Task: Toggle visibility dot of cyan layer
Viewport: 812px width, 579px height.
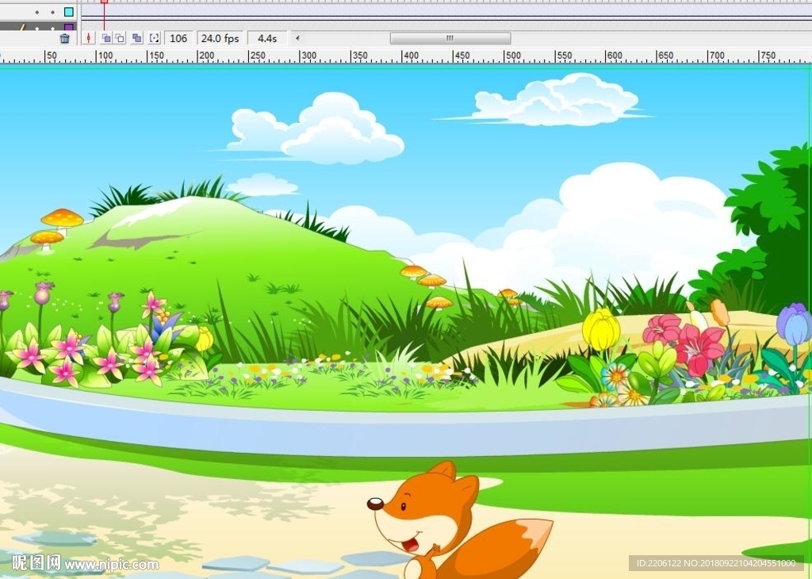Action: [37, 12]
